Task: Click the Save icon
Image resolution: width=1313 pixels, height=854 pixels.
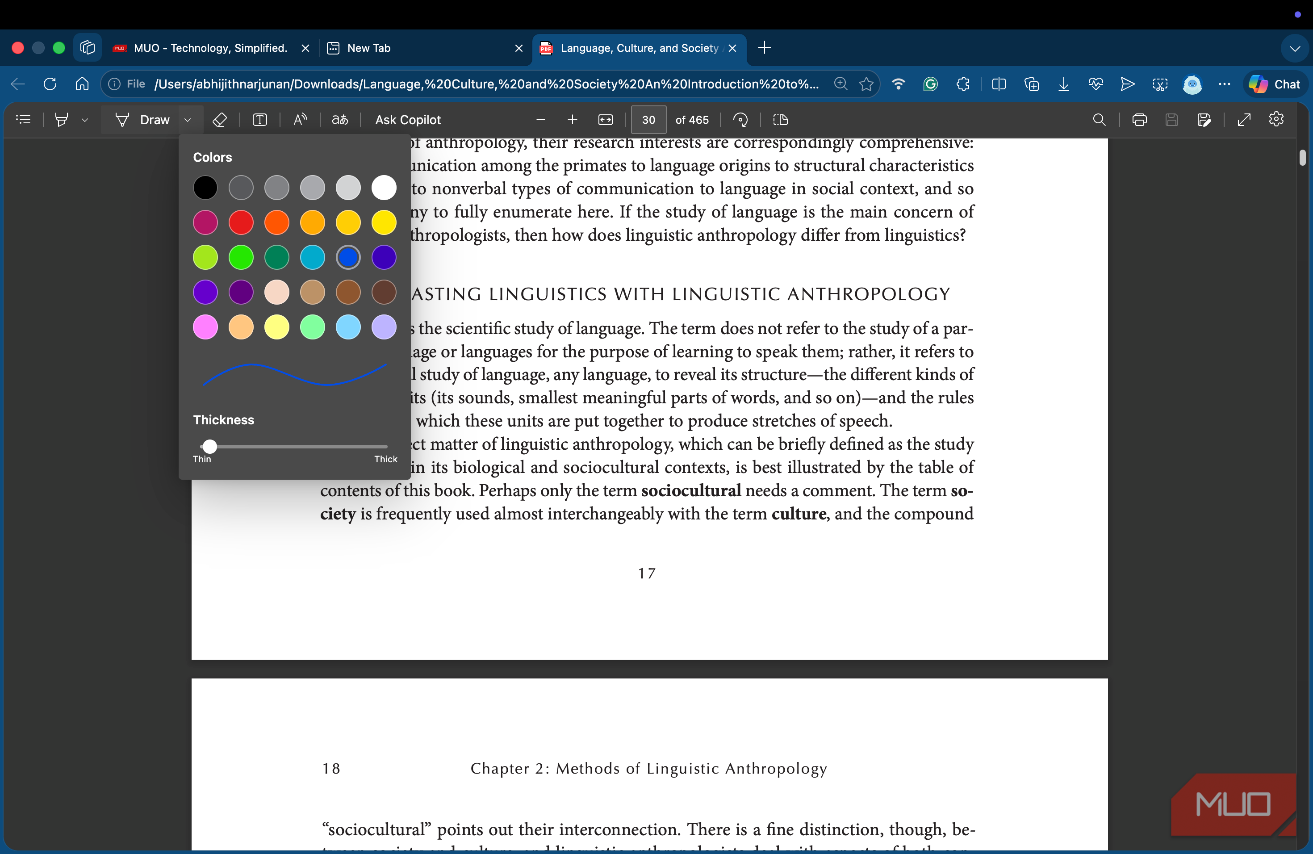Action: pos(1172,119)
